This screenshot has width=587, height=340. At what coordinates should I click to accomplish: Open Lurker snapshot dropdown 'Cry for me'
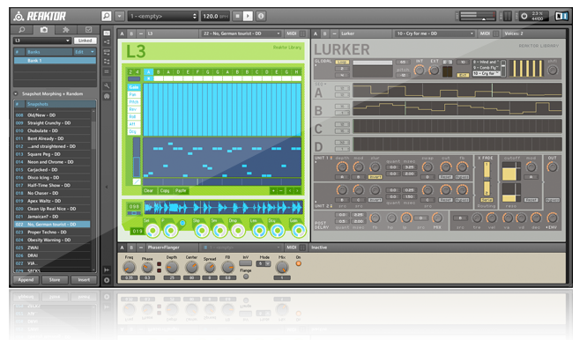[x=435, y=33]
